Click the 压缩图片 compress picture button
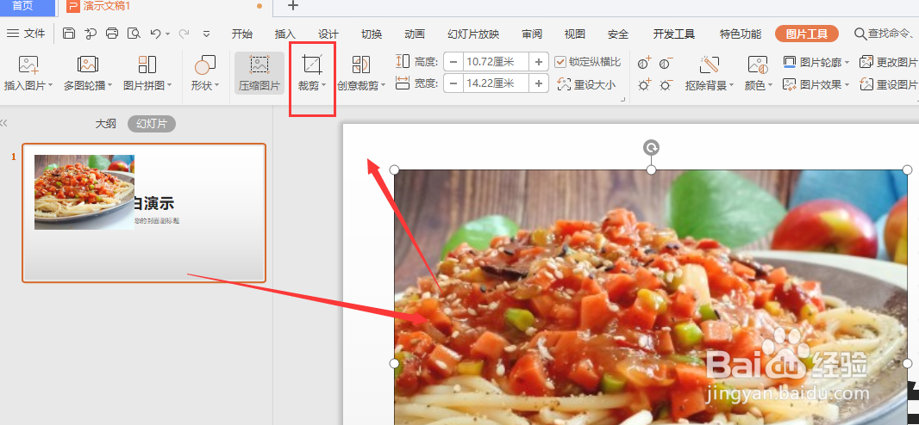 point(259,73)
